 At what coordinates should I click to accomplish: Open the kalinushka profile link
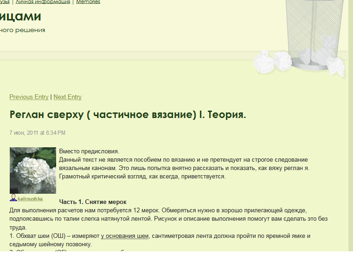point(30,199)
